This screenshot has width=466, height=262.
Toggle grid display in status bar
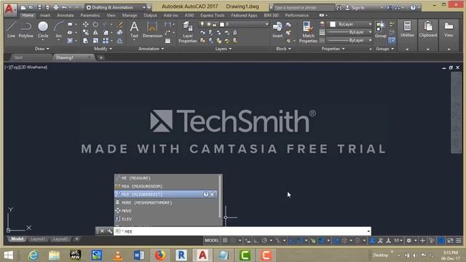coord(225,240)
